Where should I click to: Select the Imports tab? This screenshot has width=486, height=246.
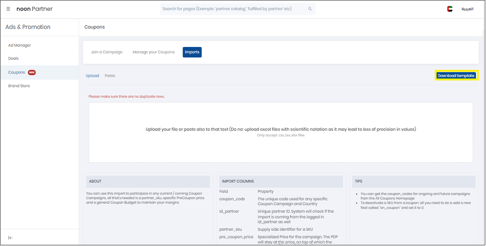coord(192,52)
